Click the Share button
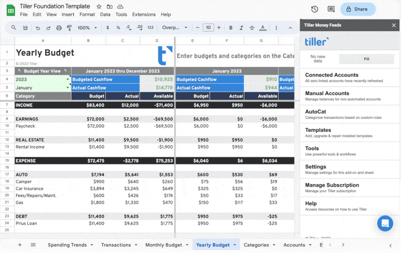This screenshot has width=401, height=253. coord(357,9)
